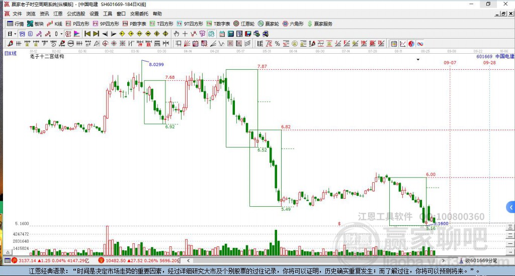Open the 板块 sector view

(x=36, y=24)
